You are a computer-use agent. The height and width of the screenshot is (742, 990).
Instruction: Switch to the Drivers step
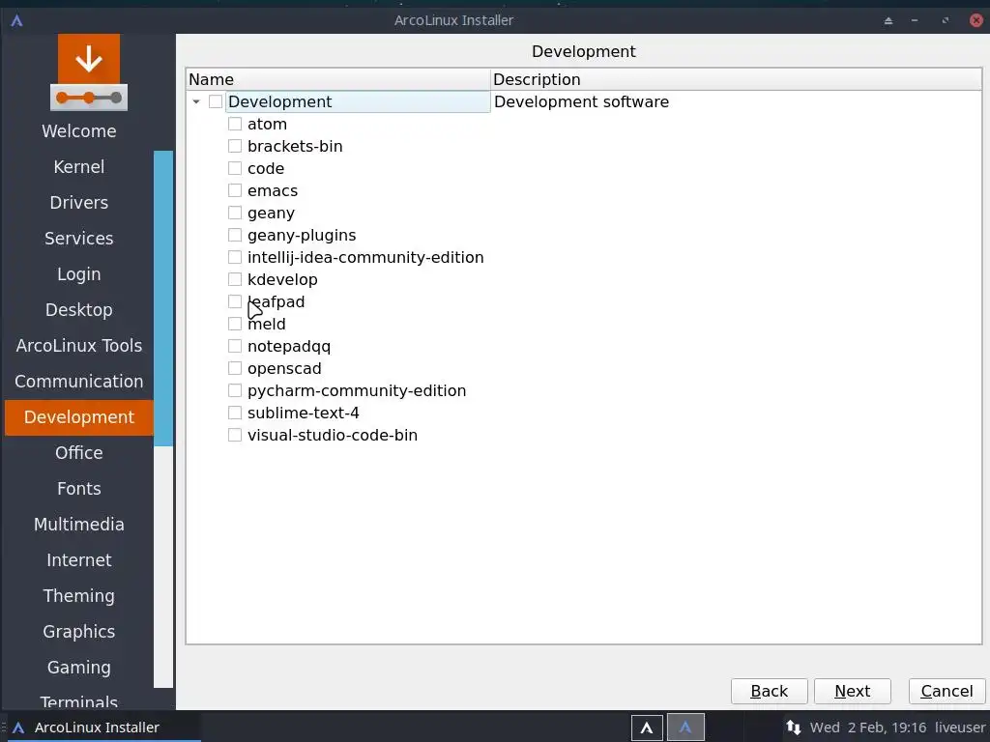click(x=79, y=203)
